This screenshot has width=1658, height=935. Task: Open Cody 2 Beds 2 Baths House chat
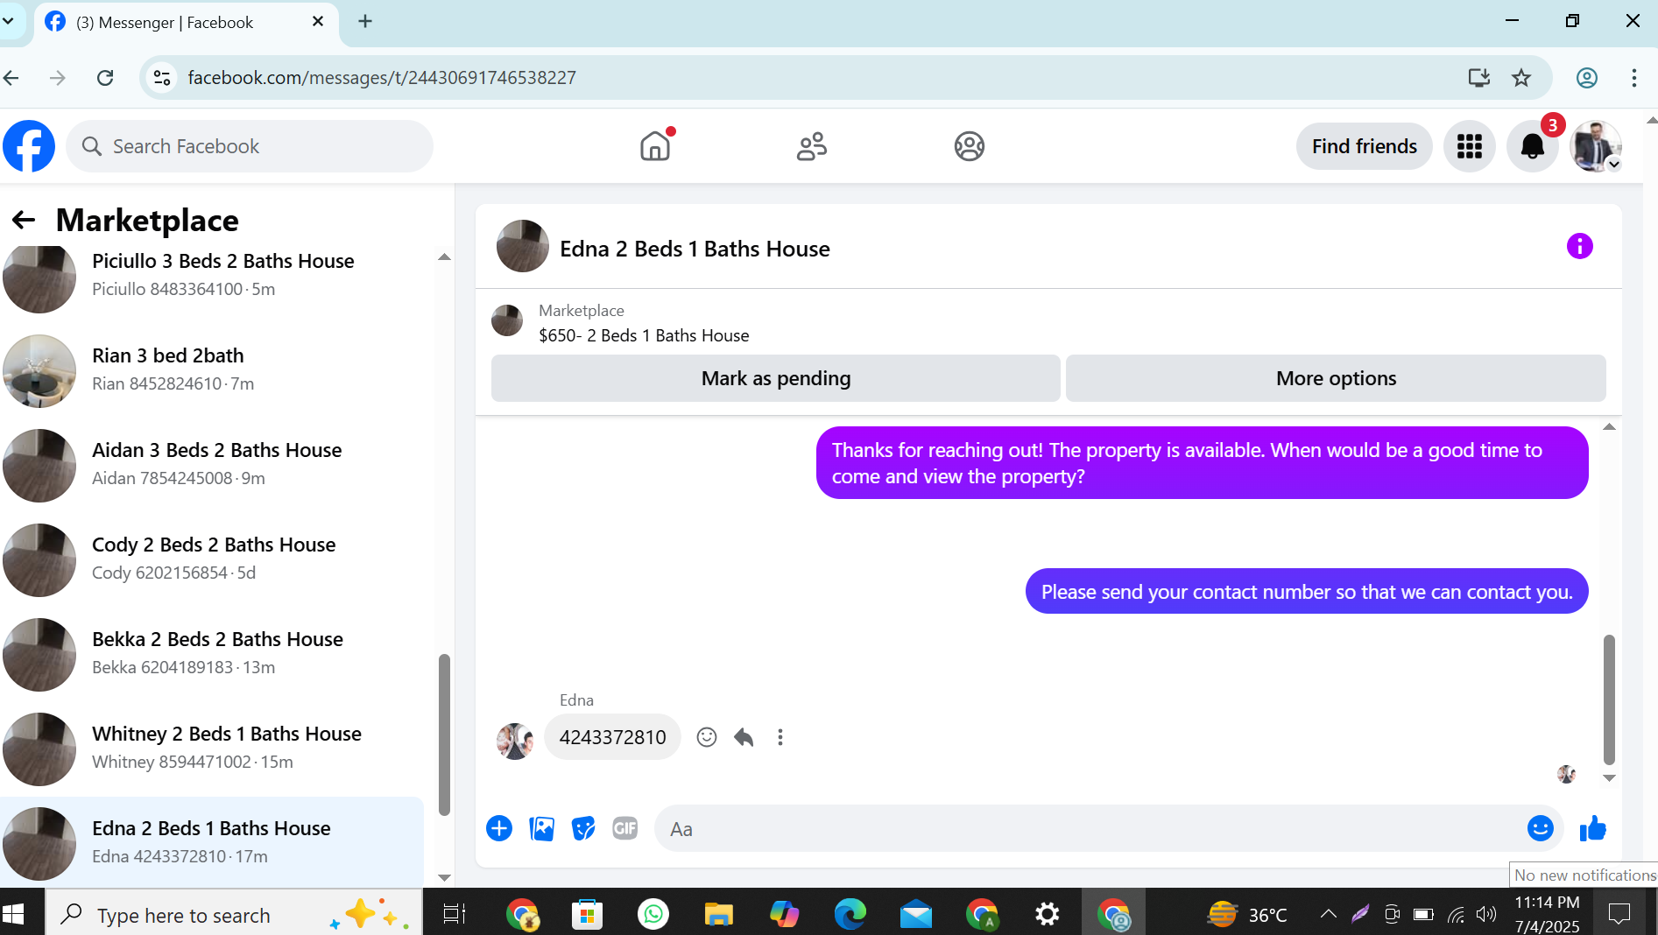(212, 559)
